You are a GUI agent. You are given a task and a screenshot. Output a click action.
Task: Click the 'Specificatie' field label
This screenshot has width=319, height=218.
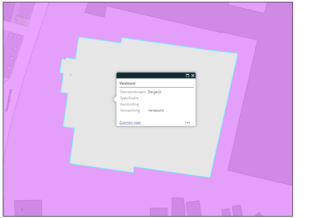pos(129,98)
